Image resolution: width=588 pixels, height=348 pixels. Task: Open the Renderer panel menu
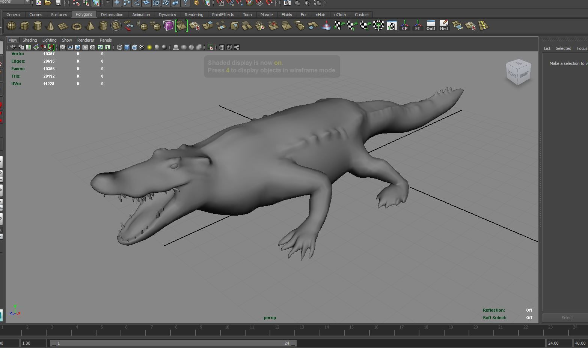coord(86,40)
